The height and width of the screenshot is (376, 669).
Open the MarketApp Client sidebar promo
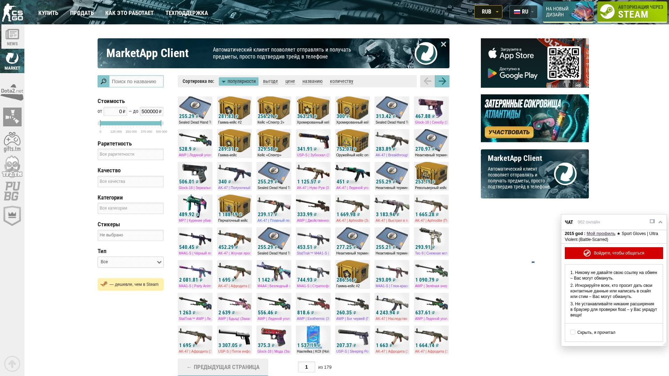coord(535,174)
